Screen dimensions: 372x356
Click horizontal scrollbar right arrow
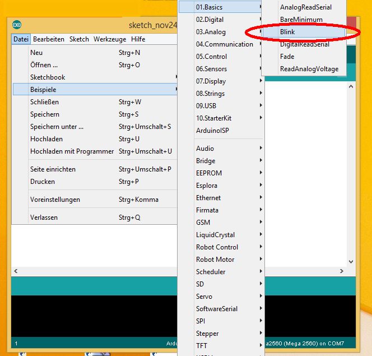(x=342, y=271)
